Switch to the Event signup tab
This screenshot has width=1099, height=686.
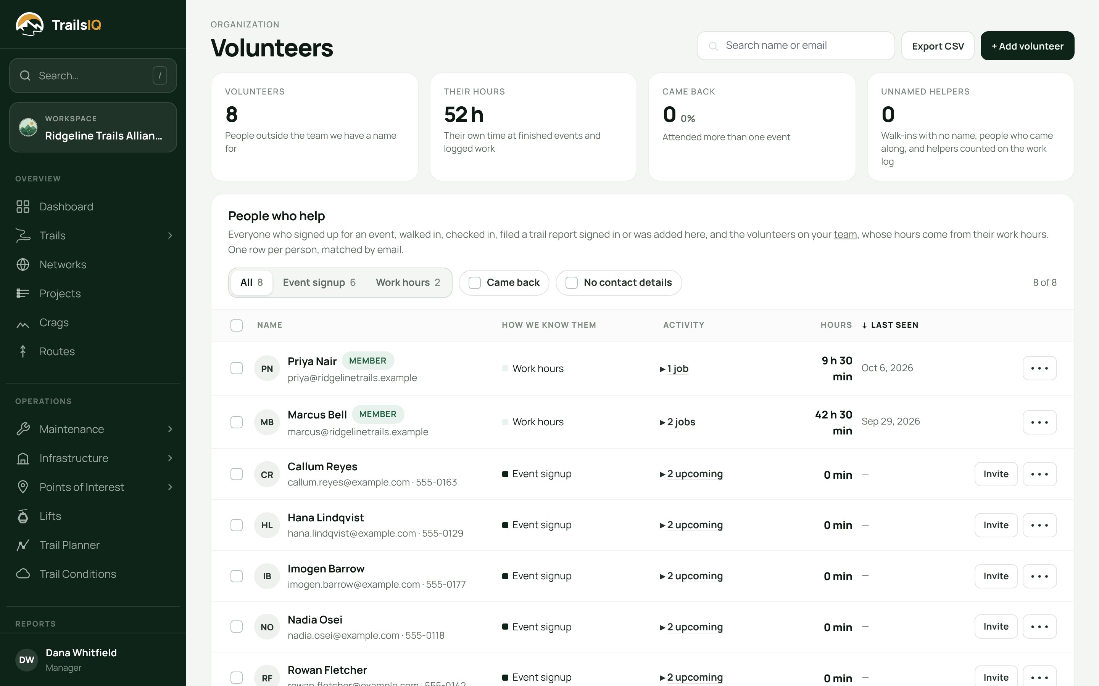click(x=319, y=283)
